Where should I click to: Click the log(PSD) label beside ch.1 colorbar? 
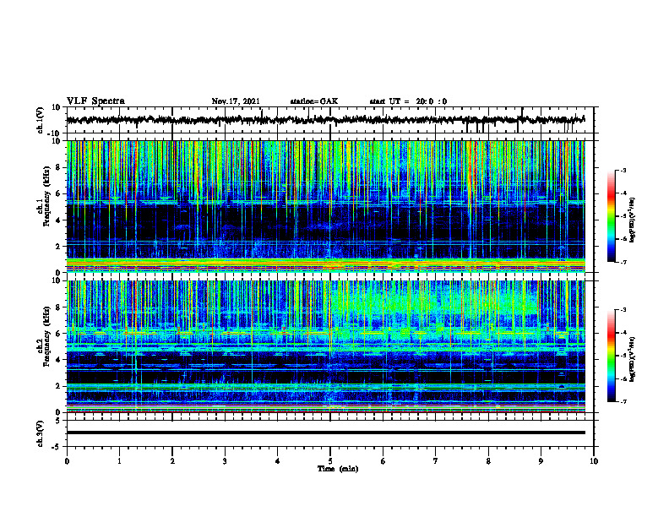click(x=633, y=220)
